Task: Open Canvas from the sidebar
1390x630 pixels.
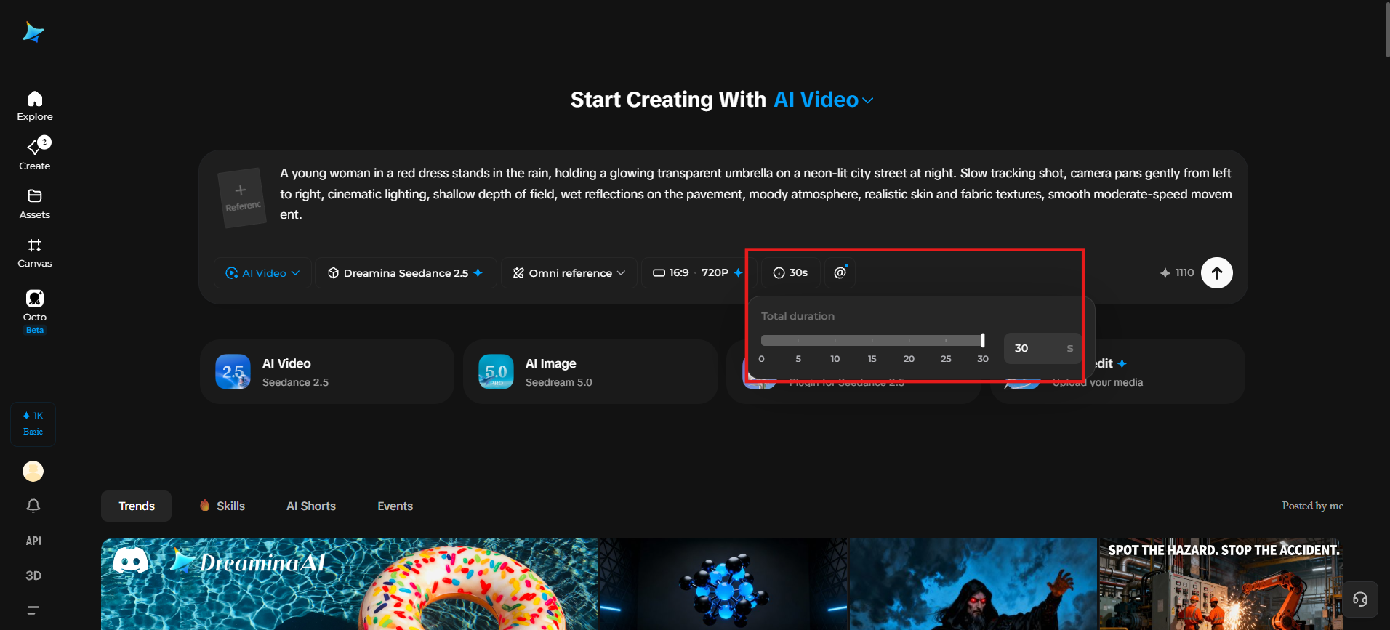Action: click(35, 253)
